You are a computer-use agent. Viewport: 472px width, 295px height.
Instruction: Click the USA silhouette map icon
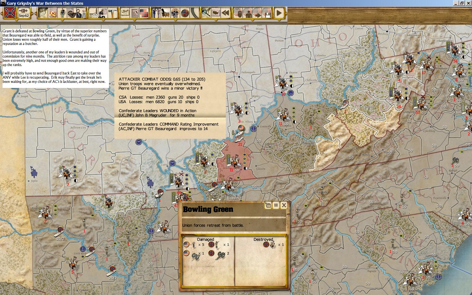point(215,13)
